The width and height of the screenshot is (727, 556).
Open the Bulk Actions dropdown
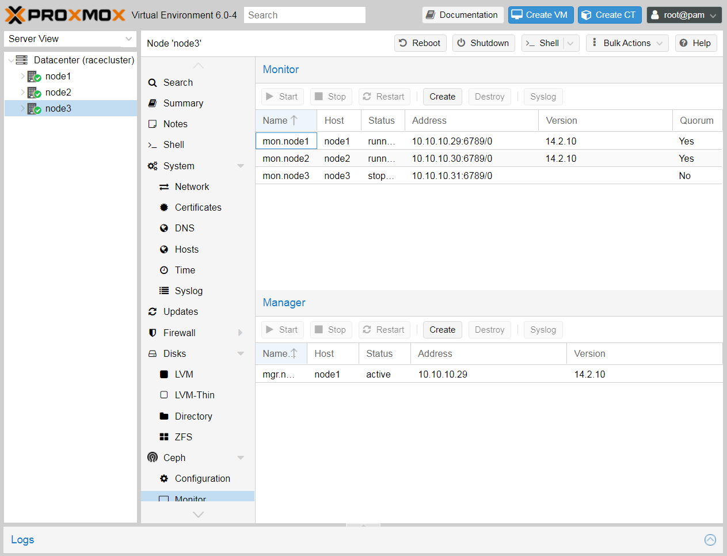[627, 43]
